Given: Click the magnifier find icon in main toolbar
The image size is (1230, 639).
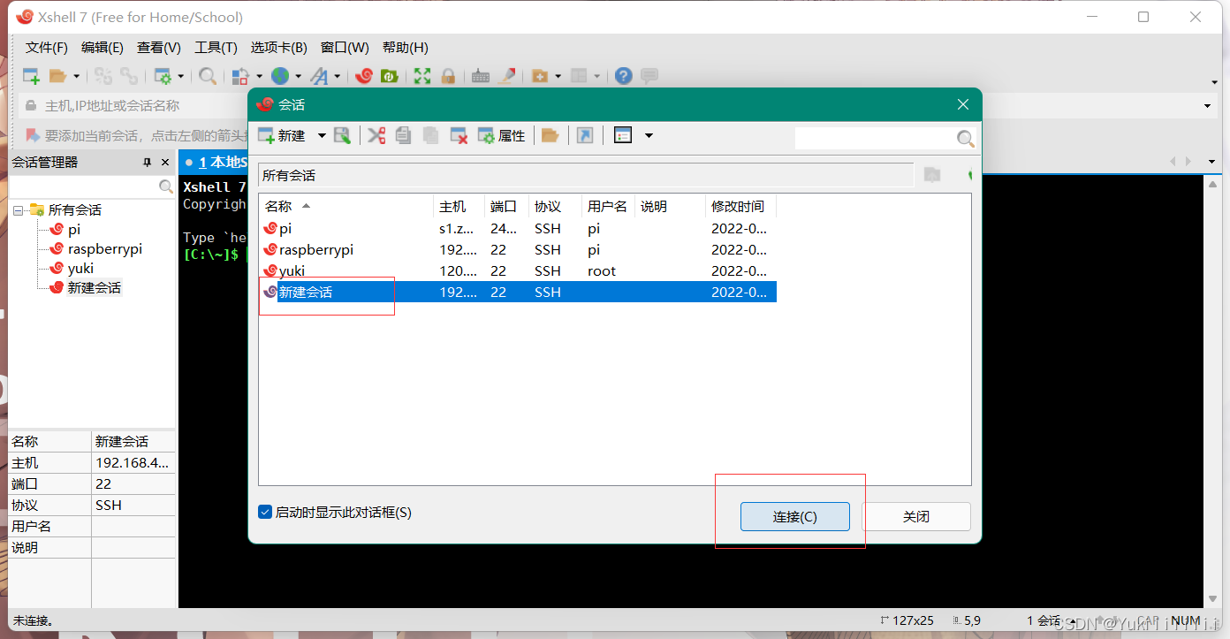Looking at the screenshot, I should coord(208,76).
